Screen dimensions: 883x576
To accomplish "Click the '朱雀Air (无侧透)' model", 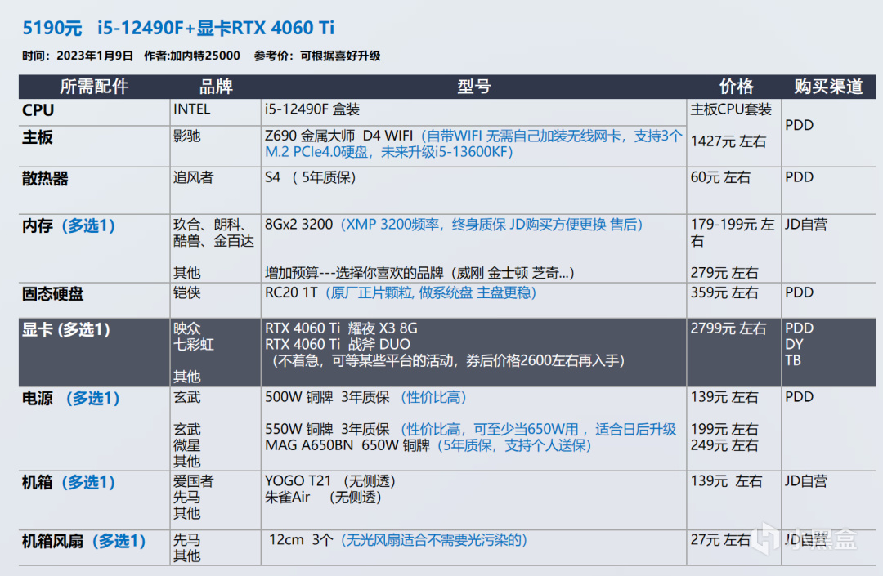I will coord(323,498).
